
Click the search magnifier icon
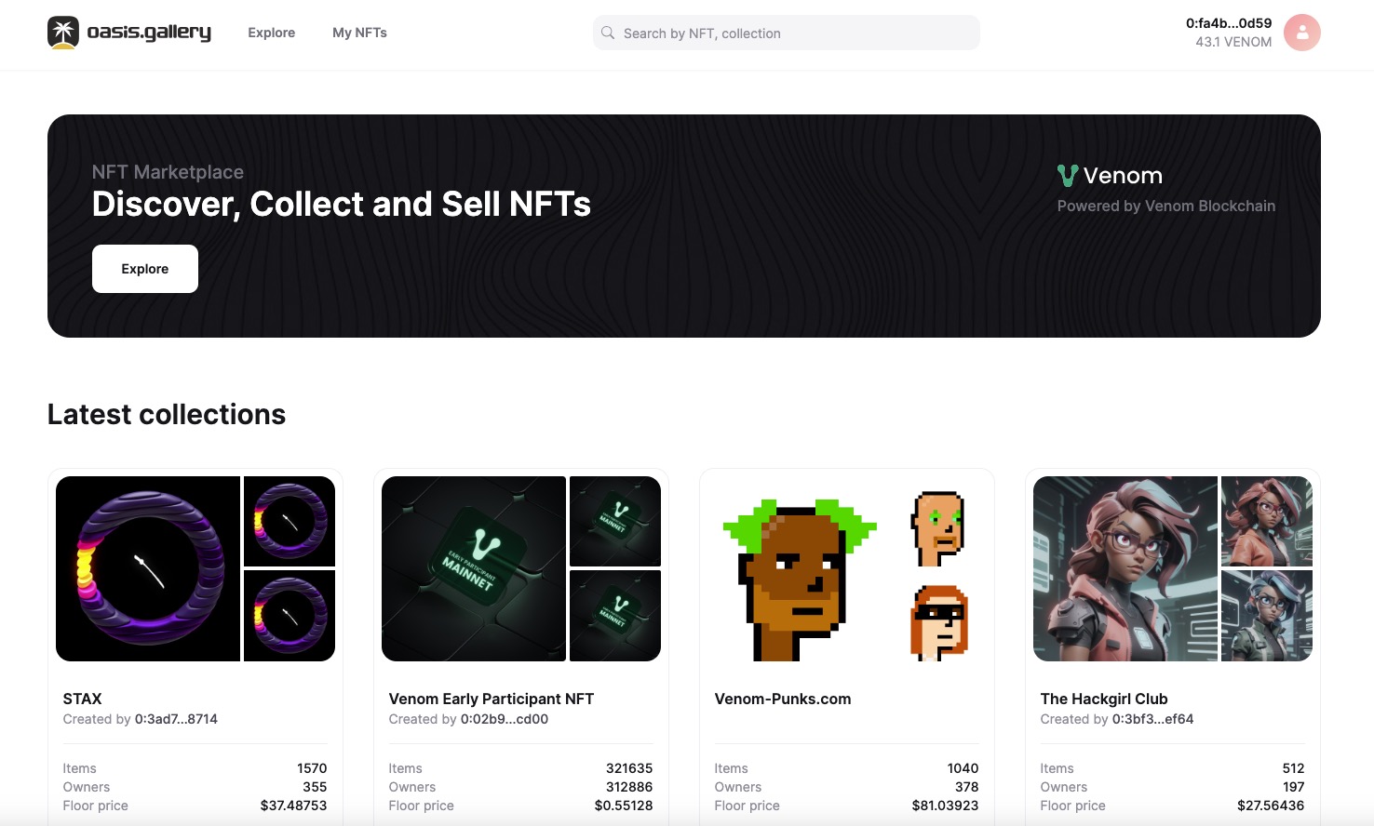(608, 33)
